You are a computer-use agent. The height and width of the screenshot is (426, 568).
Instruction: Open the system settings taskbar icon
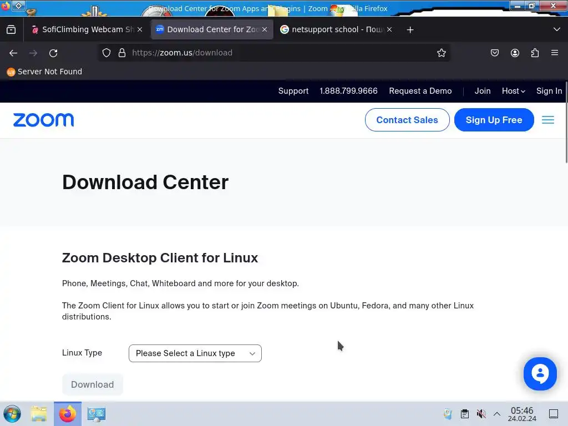(x=97, y=414)
